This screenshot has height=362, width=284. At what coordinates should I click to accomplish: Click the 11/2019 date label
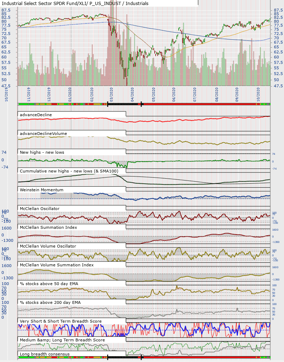click(29, 95)
